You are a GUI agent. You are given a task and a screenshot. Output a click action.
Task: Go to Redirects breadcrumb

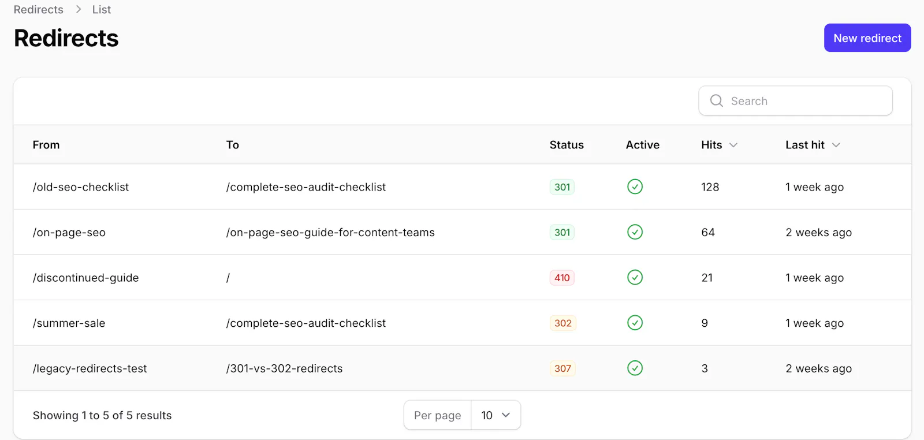point(39,10)
